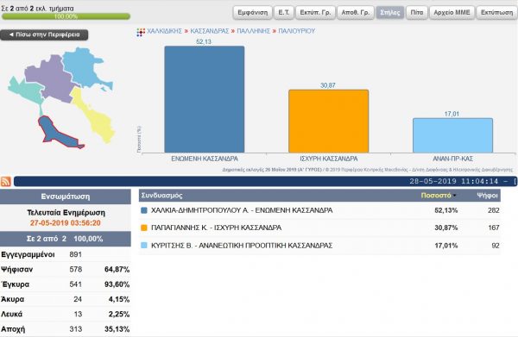Go back via Πίσω στην Περιφέρεια
This screenshot has height=337, width=518.
click(x=44, y=34)
